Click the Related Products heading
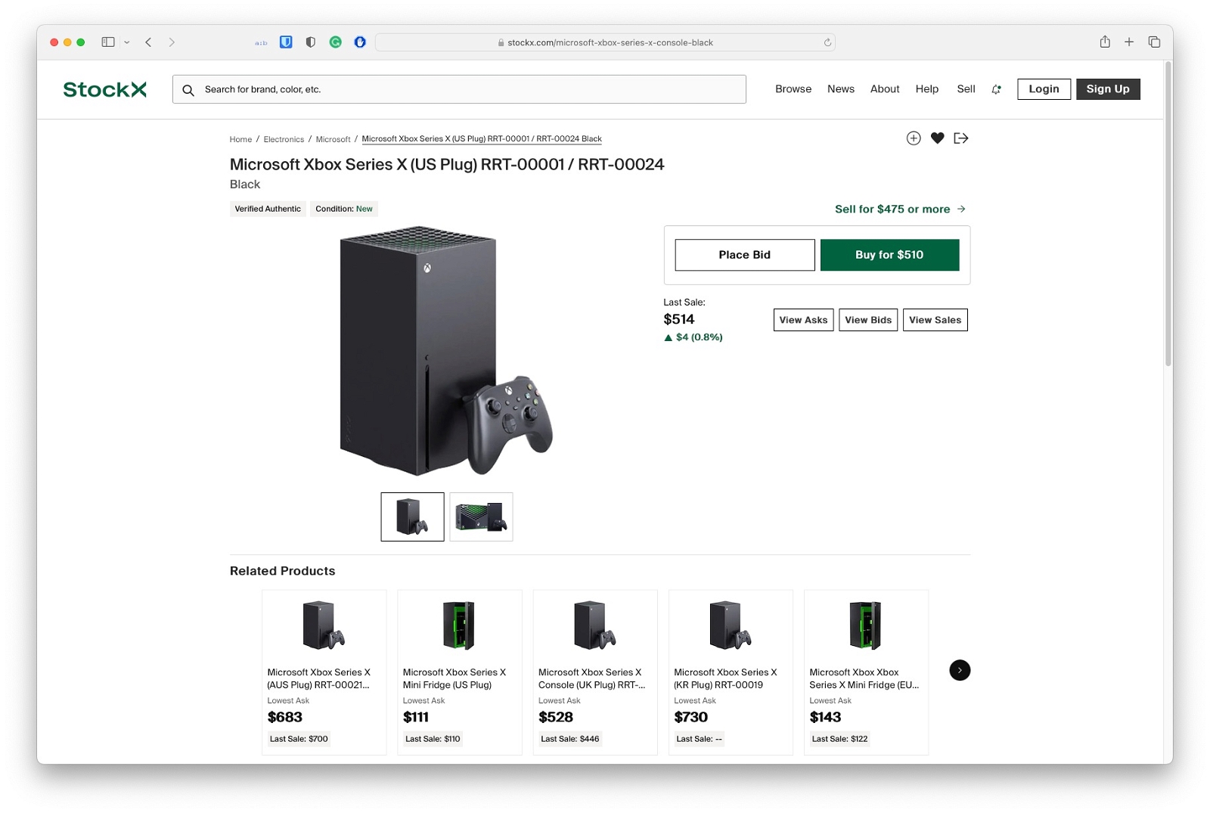 click(x=282, y=571)
